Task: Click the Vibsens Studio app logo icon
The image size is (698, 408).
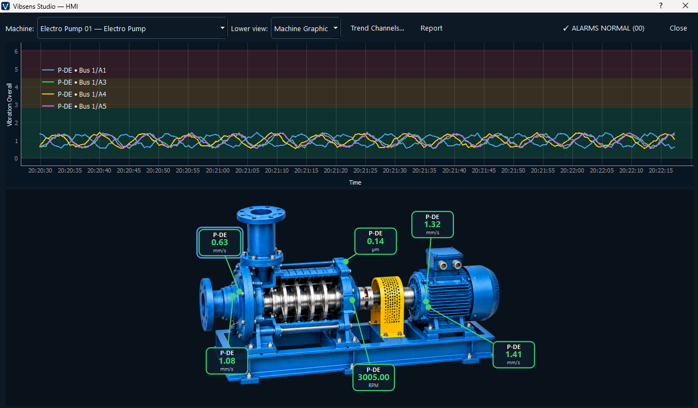Action: 6,5
